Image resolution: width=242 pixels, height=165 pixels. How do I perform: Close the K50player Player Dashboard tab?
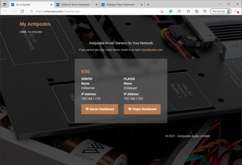coord(142,5)
